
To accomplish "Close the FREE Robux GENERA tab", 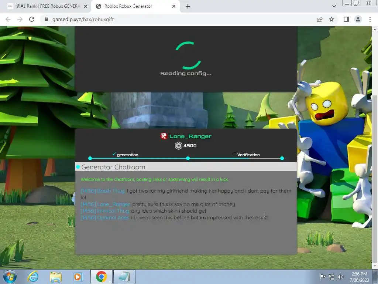I will tap(86, 7).
